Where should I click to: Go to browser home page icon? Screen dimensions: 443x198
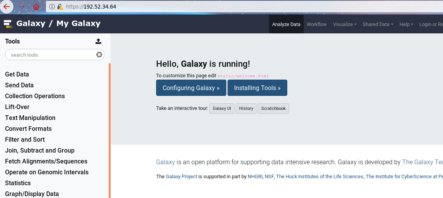point(36,7)
